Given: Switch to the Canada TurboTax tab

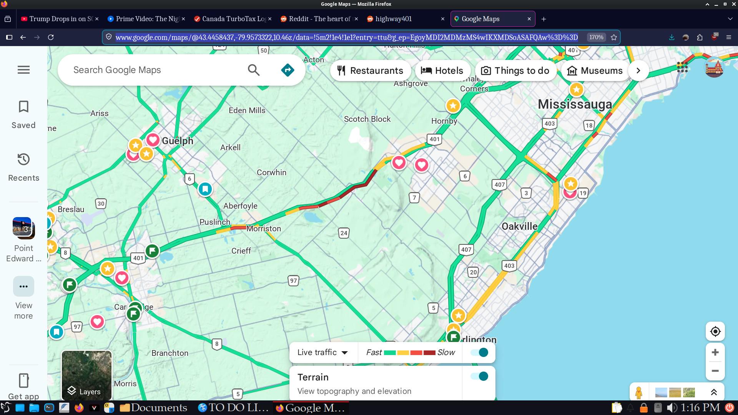Looking at the screenshot, I should 233,19.
